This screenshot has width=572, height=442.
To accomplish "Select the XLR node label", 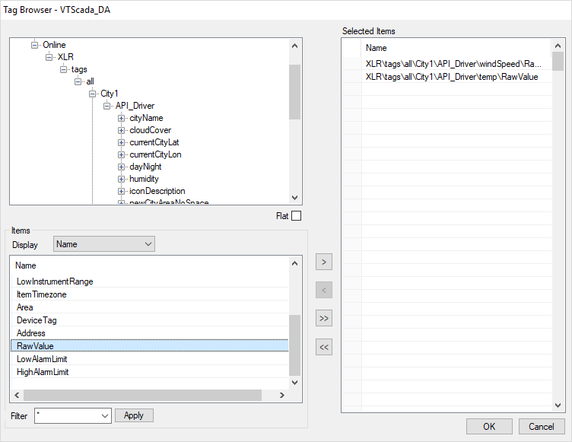I will [x=65, y=57].
